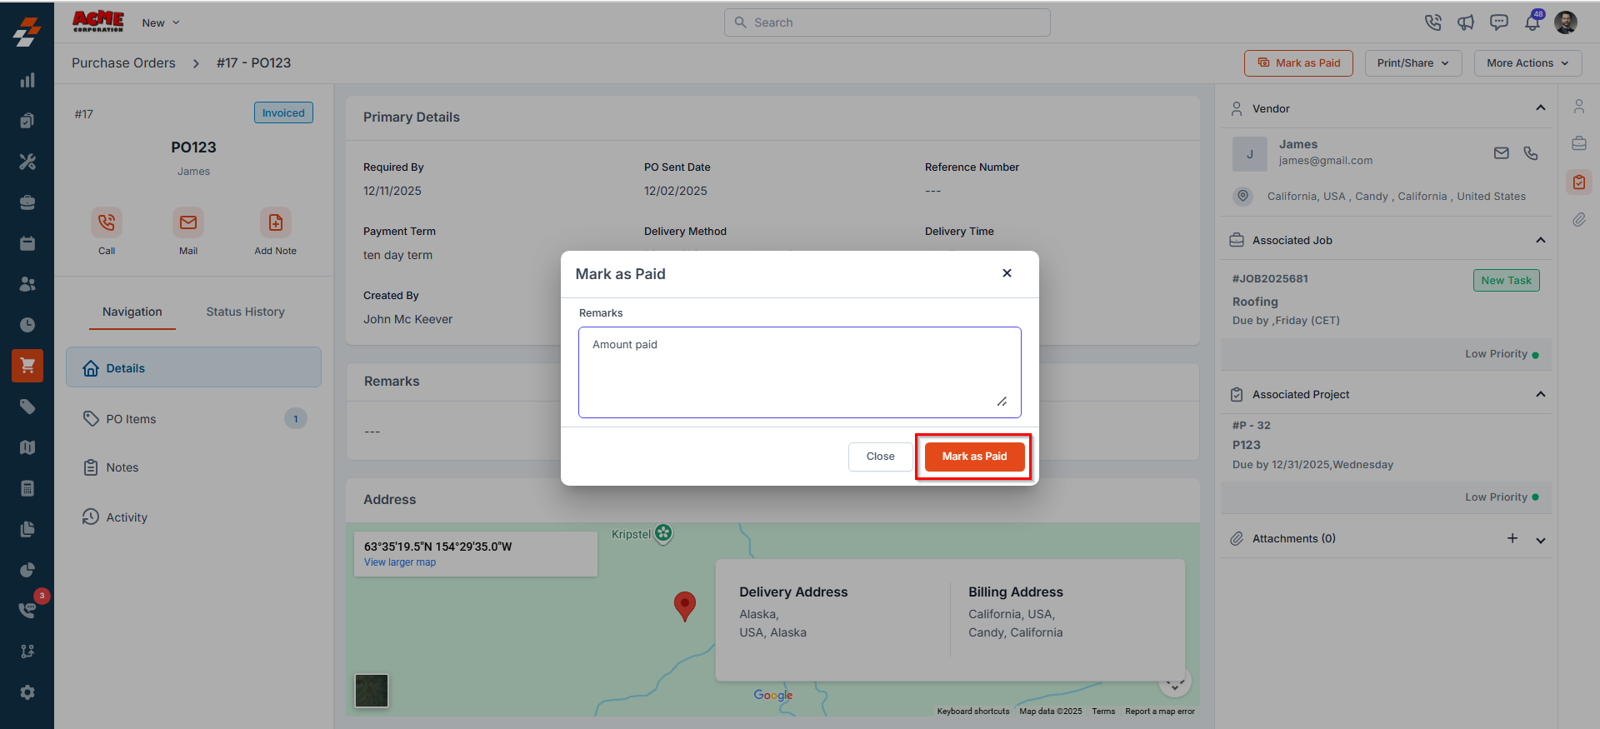Screen dimensions: 1600x729
Task: Collapse the Associated Project section
Action: point(1541,395)
